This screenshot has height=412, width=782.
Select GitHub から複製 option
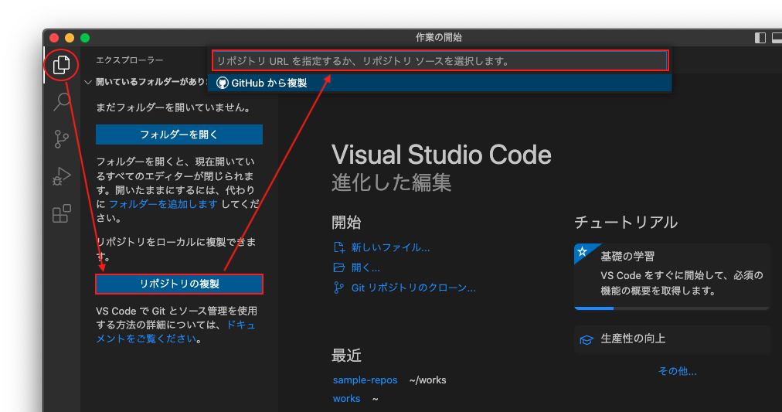(x=440, y=83)
